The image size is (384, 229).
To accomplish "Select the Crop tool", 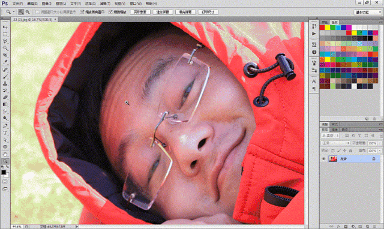I will pos(5,55).
